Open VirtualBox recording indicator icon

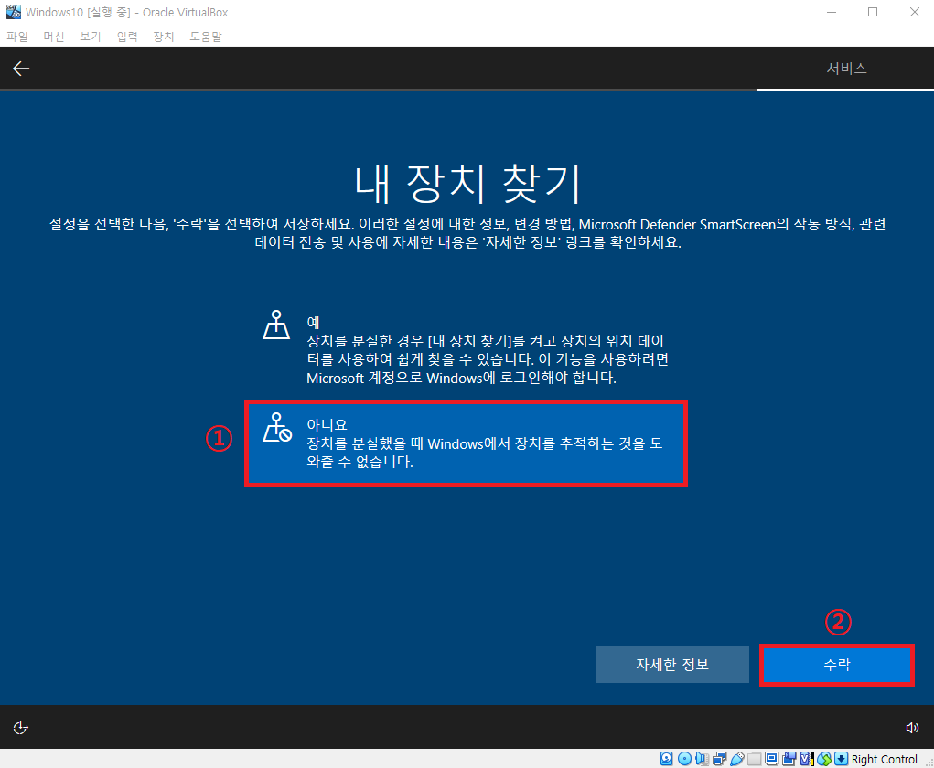click(x=789, y=759)
